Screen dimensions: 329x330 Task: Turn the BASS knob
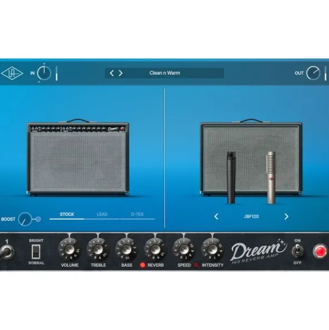coord(127,250)
